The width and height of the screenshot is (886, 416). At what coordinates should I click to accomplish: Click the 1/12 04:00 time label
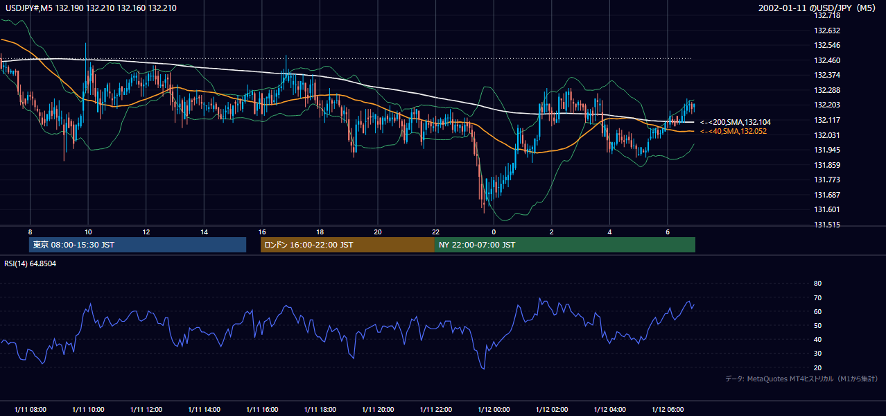point(609,410)
